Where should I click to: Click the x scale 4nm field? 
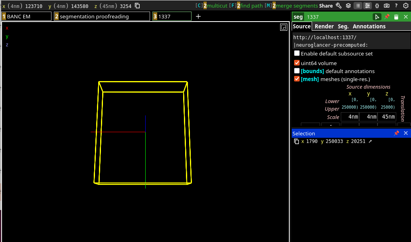click(350, 117)
